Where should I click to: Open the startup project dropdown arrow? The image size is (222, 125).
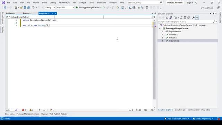point(101,8)
